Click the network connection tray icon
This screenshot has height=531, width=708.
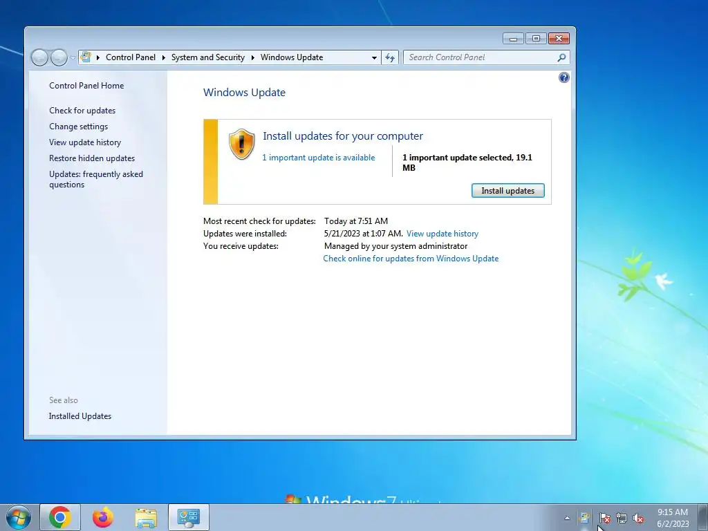[622, 518]
